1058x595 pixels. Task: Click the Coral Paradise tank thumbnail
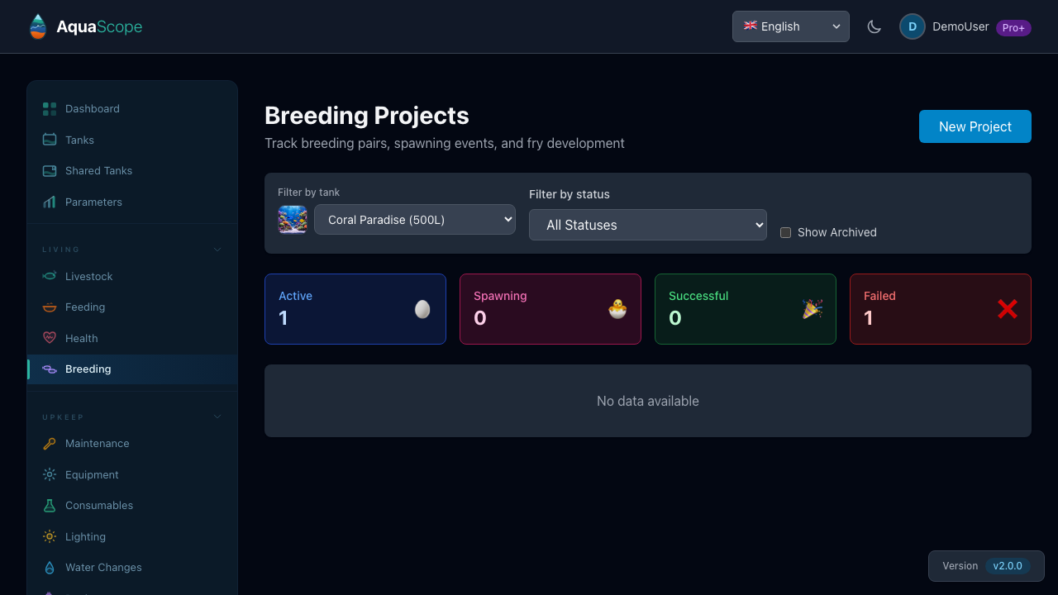[293, 219]
